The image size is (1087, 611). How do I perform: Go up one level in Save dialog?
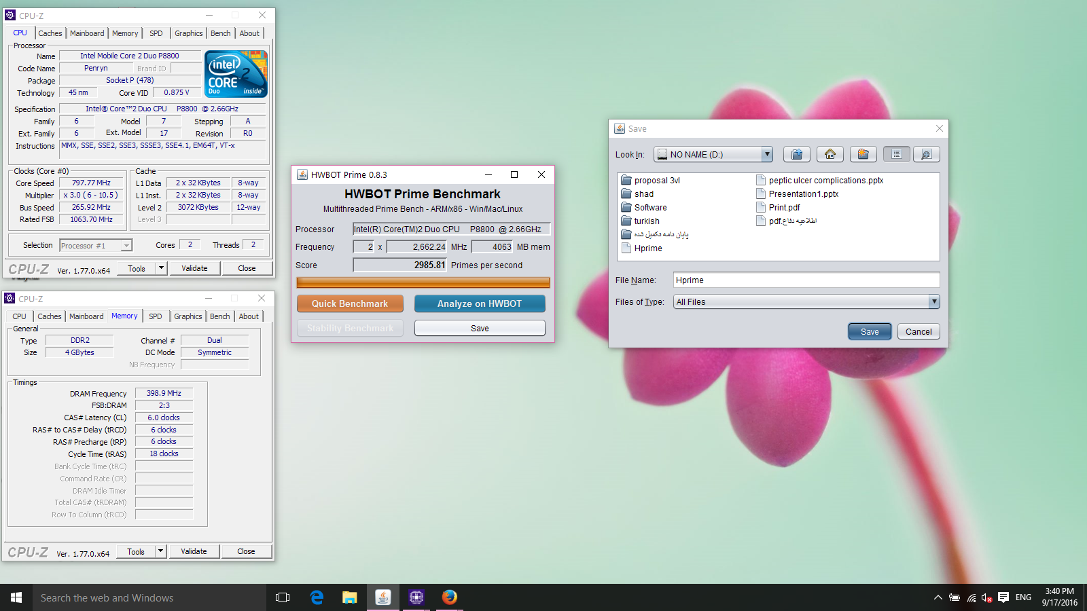pos(797,154)
